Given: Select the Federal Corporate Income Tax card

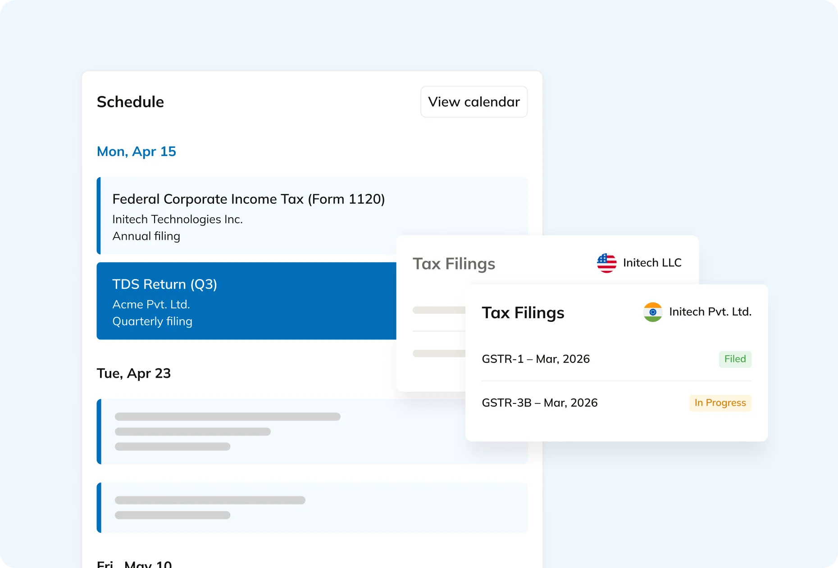Looking at the screenshot, I should tap(249, 216).
